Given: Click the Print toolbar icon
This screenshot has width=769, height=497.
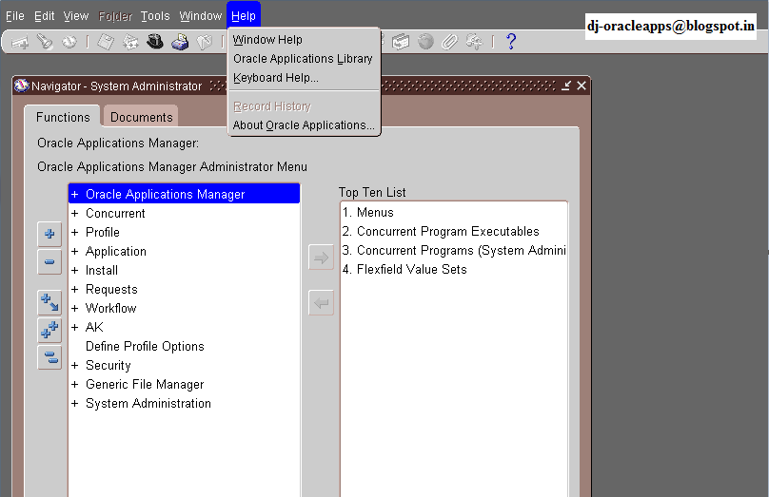Looking at the screenshot, I should point(180,42).
